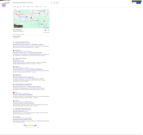Screen dimensions: 143x135
Task: Click the Share icon button
Action: click(48, 30)
